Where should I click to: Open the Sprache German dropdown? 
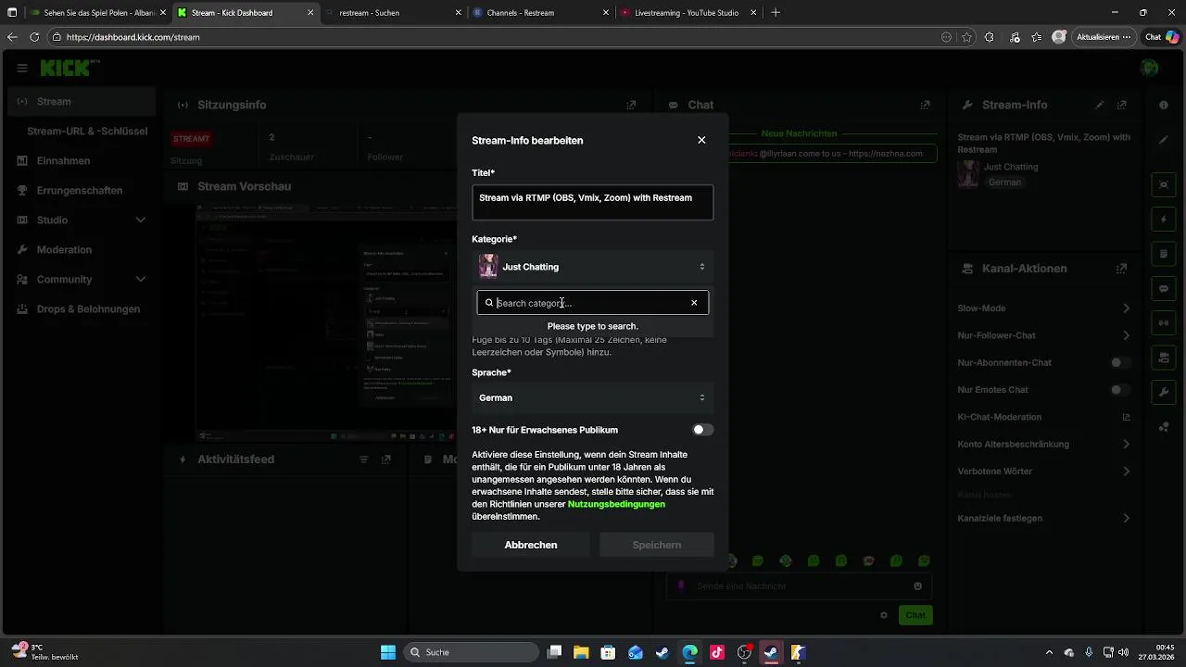(593, 397)
